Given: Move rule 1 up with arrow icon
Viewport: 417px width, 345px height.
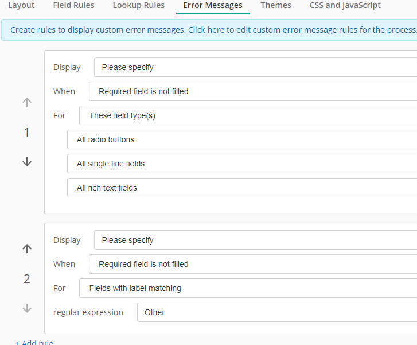Looking at the screenshot, I should 27,102.
